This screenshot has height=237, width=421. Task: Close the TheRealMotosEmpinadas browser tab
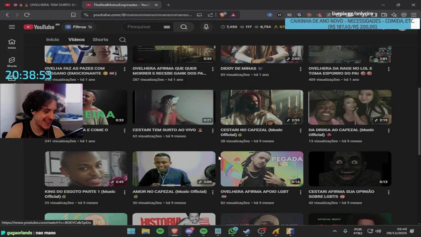click(156, 5)
